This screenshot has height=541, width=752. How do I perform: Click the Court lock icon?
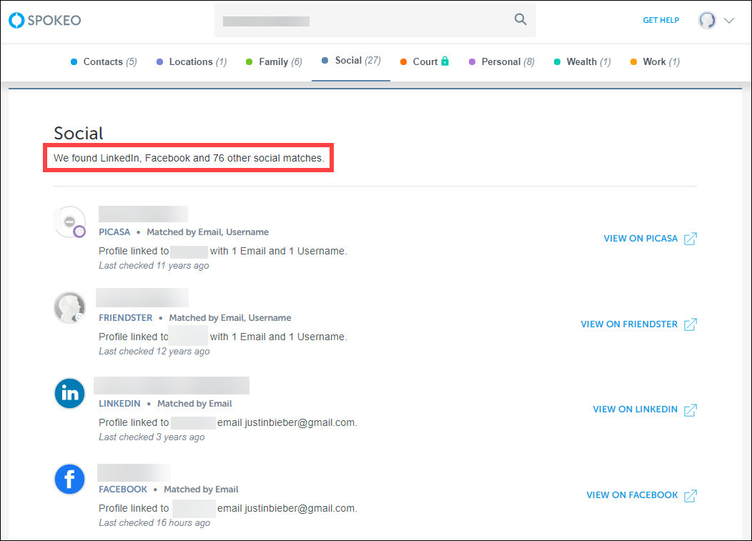(445, 61)
